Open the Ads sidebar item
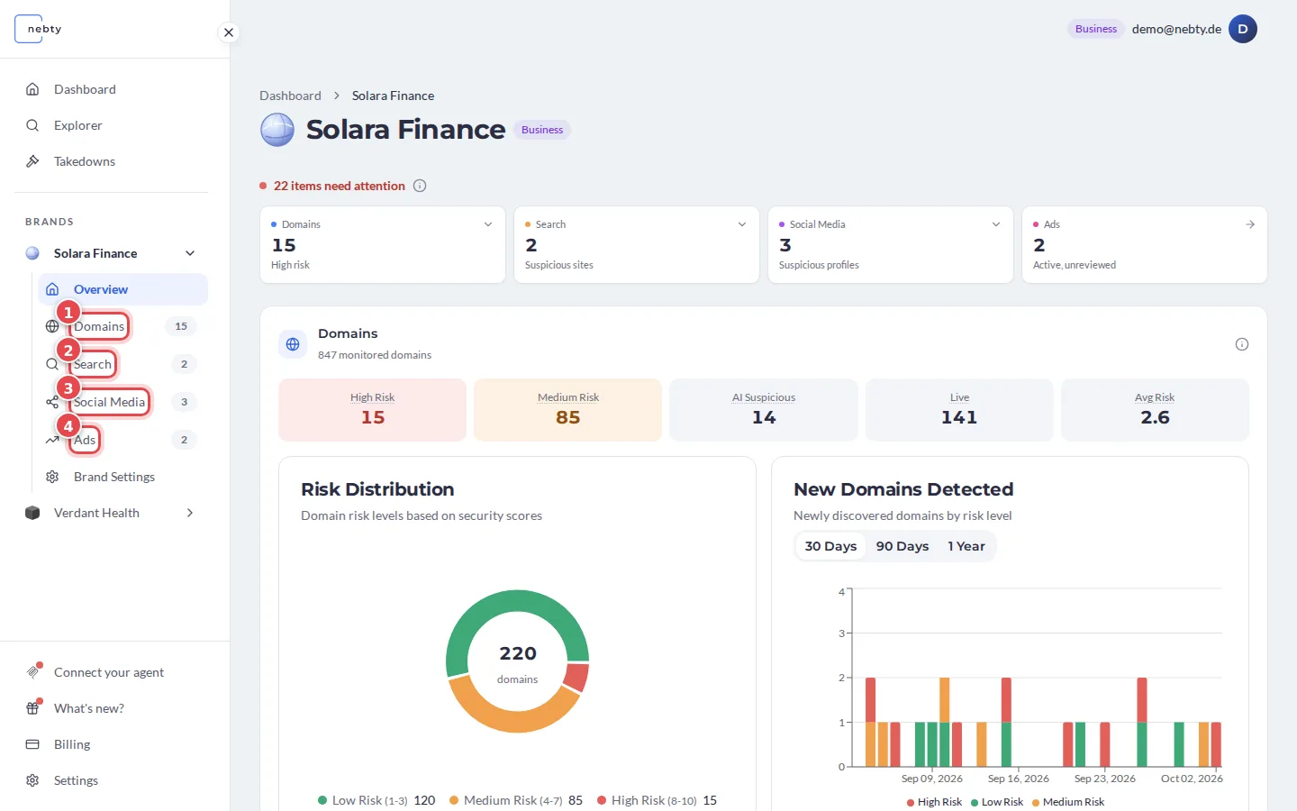Viewport: 1297px width, 811px height. (x=85, y=440)
